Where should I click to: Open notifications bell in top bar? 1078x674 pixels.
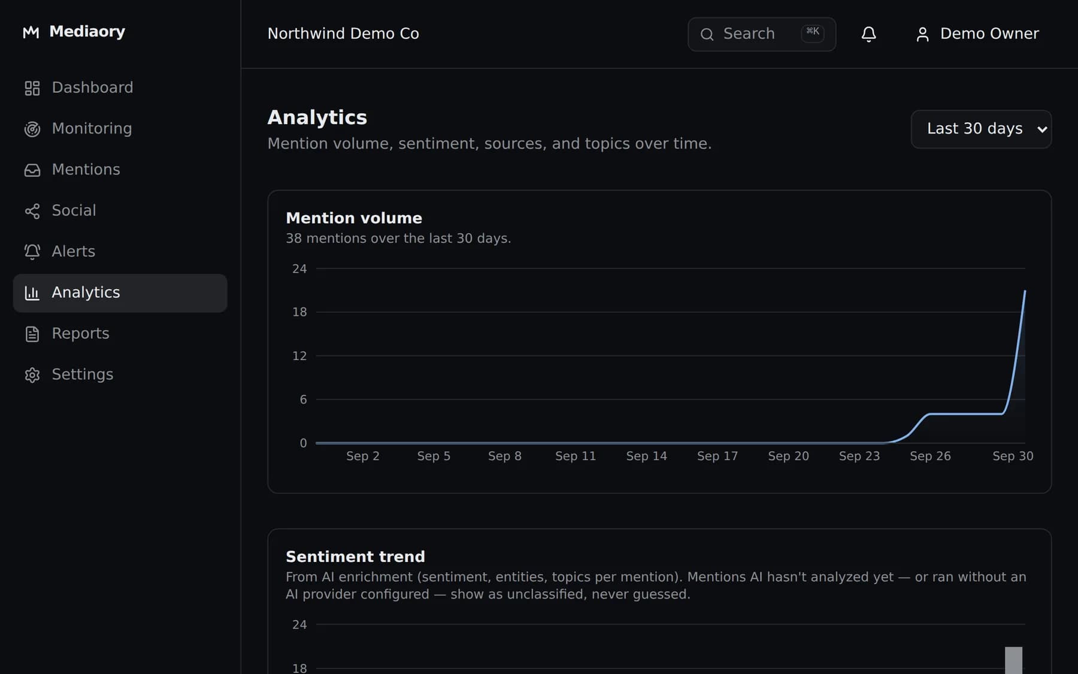coord(868,34)
